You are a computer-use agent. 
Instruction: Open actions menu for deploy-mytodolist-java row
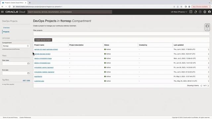click(x=208, y=63)
